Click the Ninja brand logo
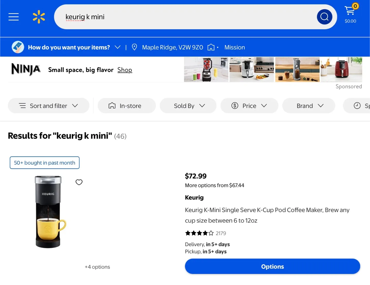This screenshot has height=285, width=370. click(26, 69)
